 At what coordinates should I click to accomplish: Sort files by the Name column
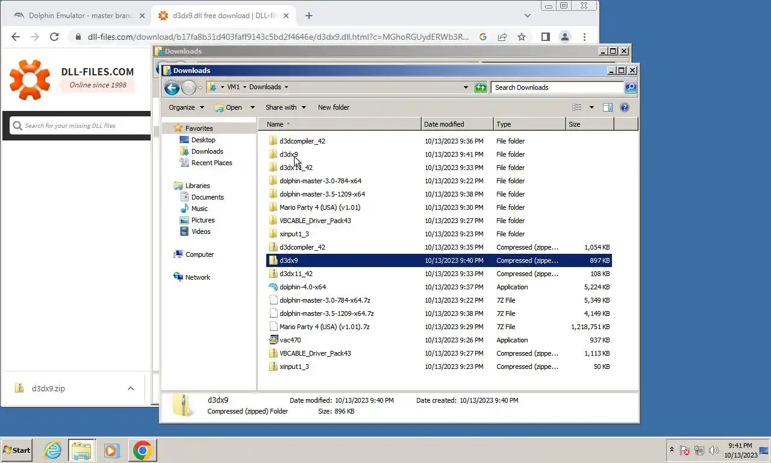(340, 124)
